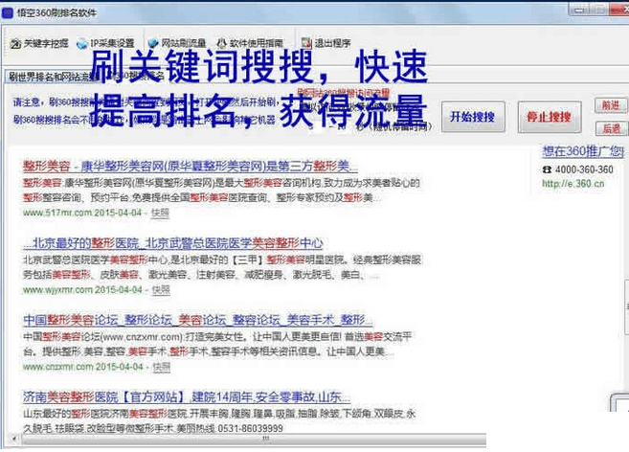Screen dimensions: 629x452
Task: Open the 软件使用指南 usage guide
Action: 249,44
